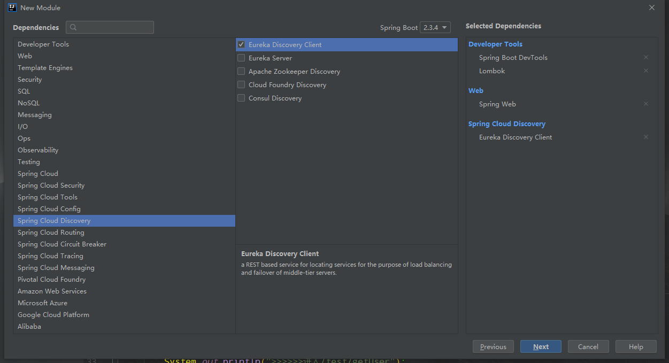Click Spring Cloud Discovery heading in Selected Dependencies
This screenshot has height=363, width=669.
[x=507, y=124]
